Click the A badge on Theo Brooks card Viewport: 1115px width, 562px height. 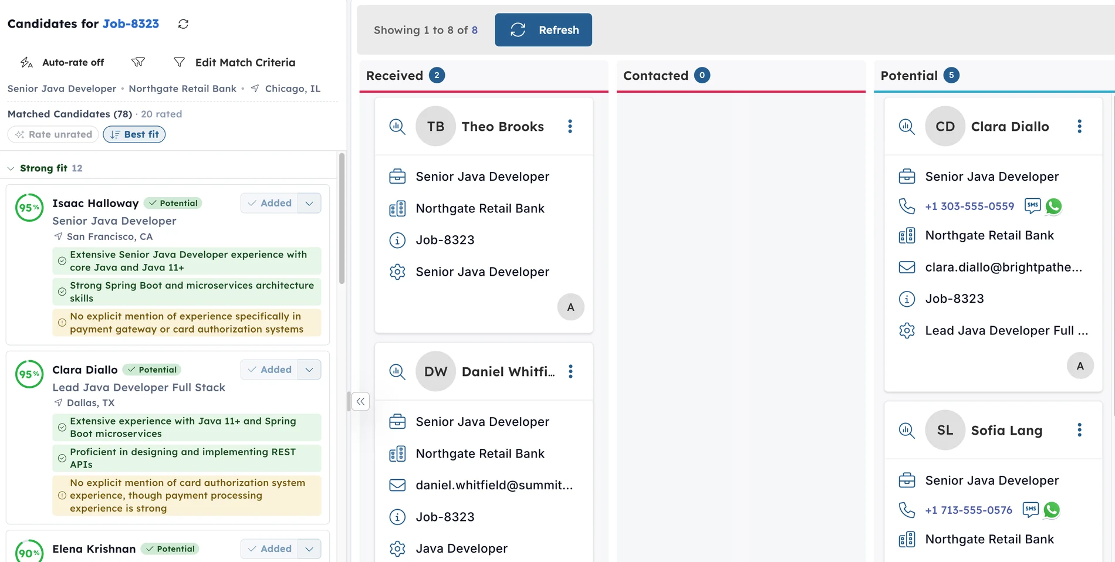pos(570,307)
